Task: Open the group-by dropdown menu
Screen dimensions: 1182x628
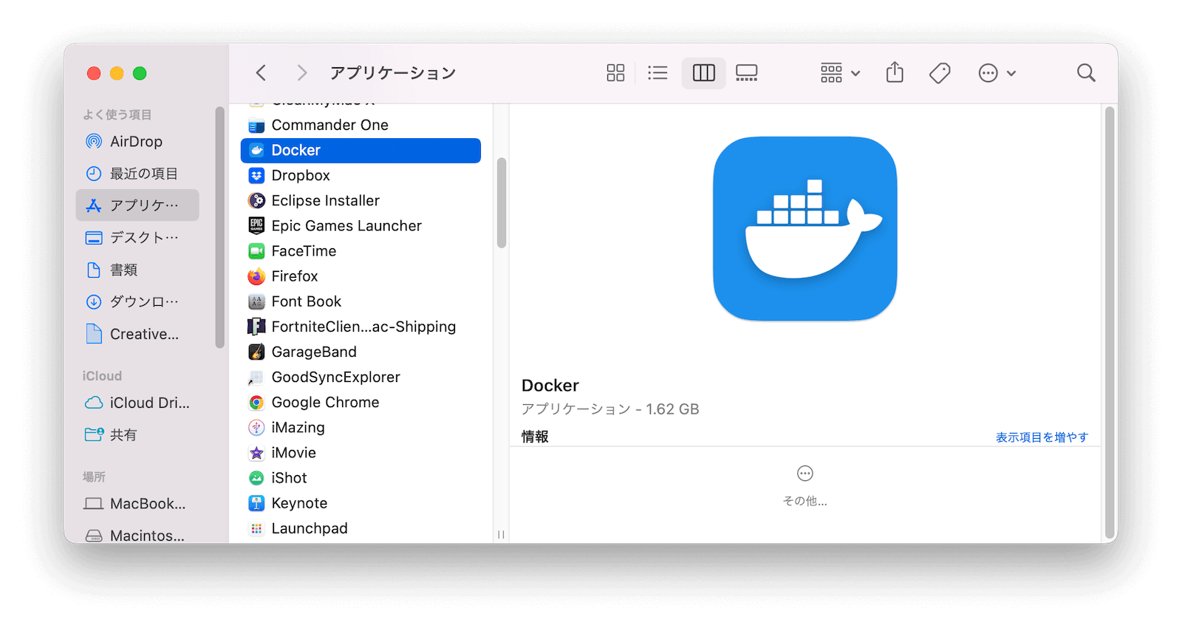Action: tap(840, 72)
